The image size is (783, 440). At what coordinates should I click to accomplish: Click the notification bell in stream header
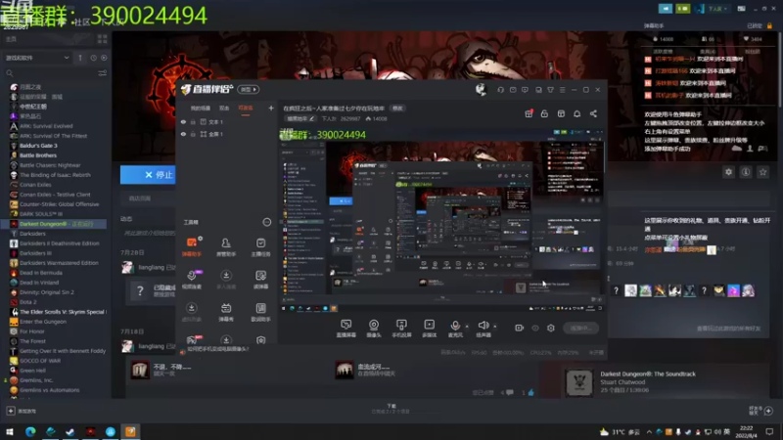point(576,113)
